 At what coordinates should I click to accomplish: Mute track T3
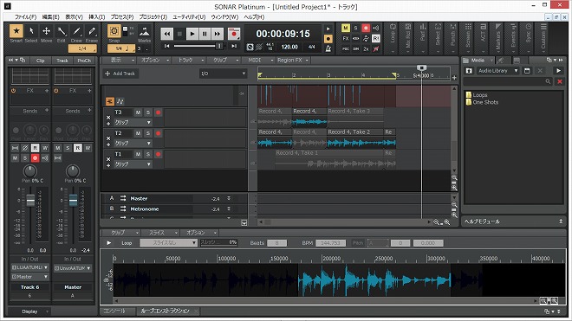click(x=138, y=112)
